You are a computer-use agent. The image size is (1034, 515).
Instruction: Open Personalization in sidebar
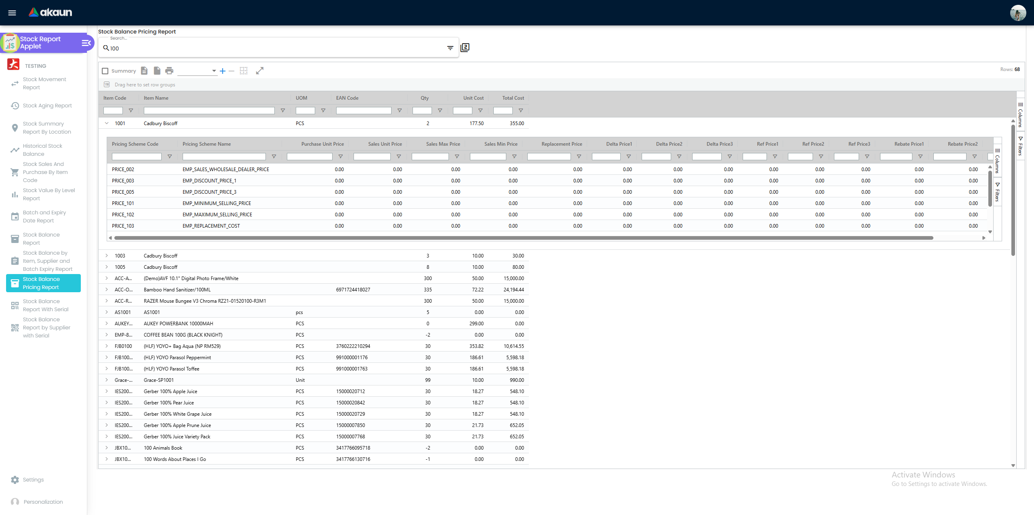44,502
